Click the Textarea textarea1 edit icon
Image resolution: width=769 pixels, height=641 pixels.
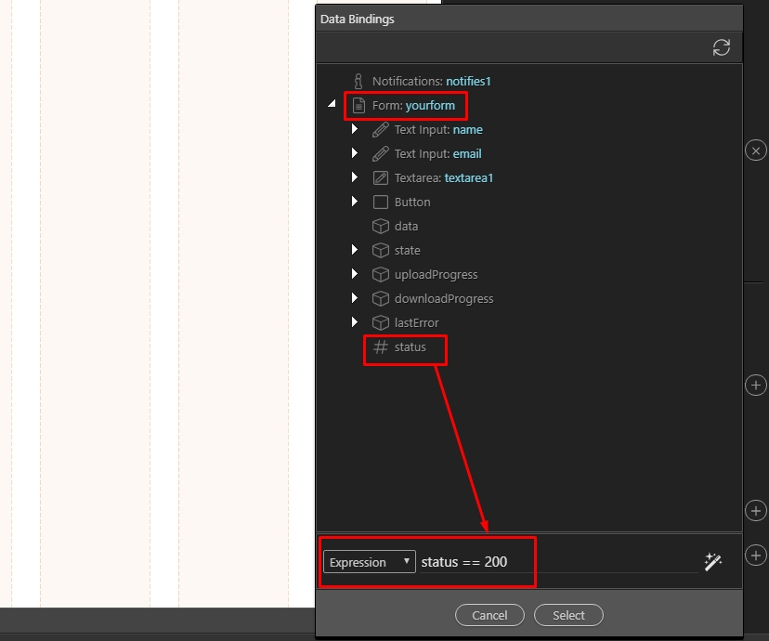pyautogui.click(x=380, y=178)
